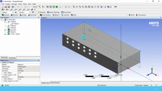The height and width of the screenshot is (91, 162).
Task: Collapse the A: Geometry tree root
Action: [x=2, y=20]
